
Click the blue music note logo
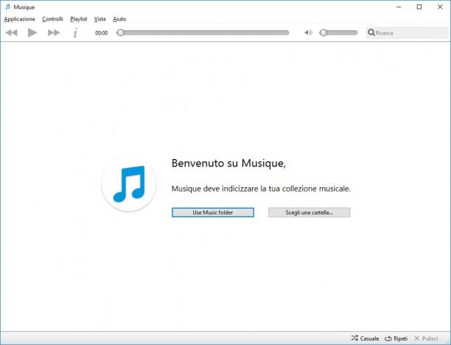tap(129, 184)
